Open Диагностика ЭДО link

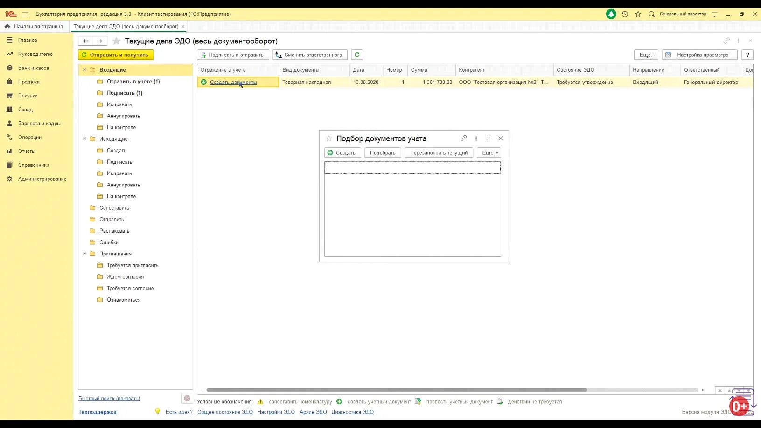pyautogui.click(x=353, y=412)
